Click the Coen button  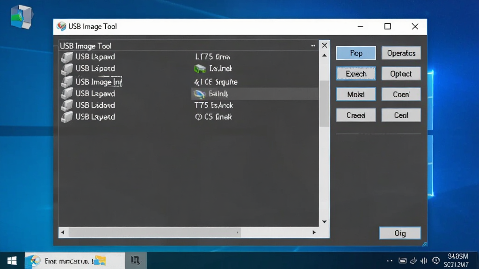click(401, 94)
